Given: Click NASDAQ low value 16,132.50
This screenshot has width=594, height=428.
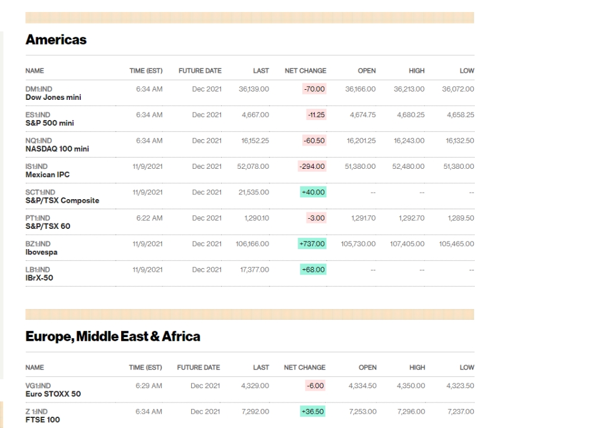Looking at the screenshot, I should [x=460, y=141].
